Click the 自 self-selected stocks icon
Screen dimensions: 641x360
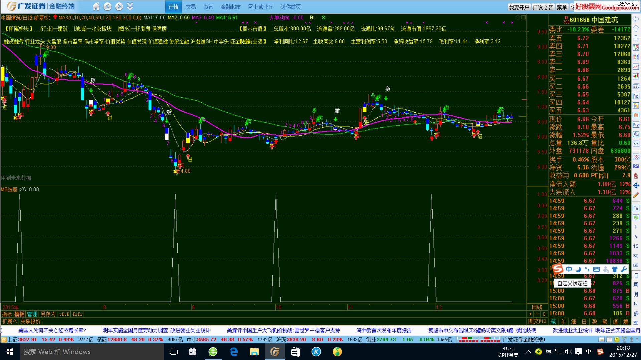(636, 115)
